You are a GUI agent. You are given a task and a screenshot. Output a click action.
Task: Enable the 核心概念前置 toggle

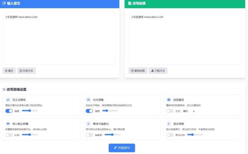click(9, 135)
